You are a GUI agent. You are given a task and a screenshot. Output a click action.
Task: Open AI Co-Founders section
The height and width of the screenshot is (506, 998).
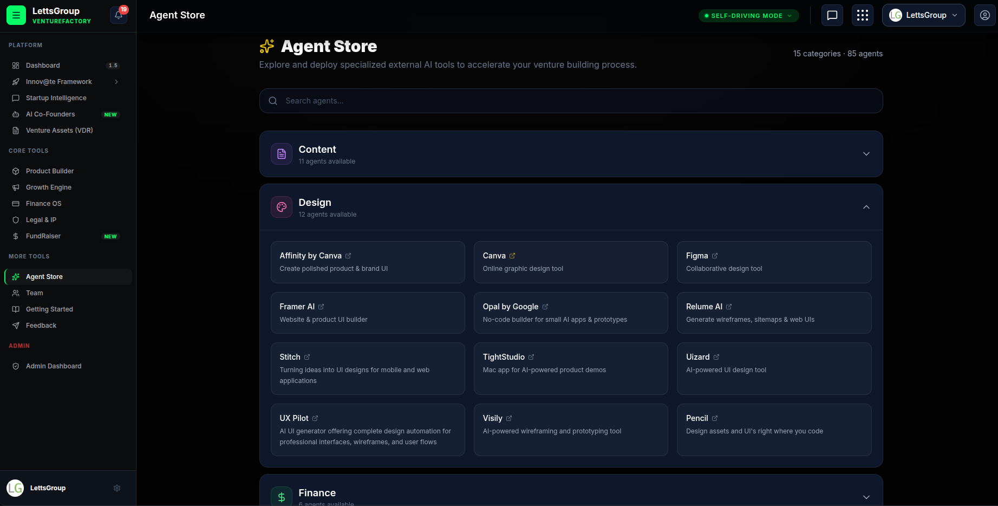click(68, 114)
